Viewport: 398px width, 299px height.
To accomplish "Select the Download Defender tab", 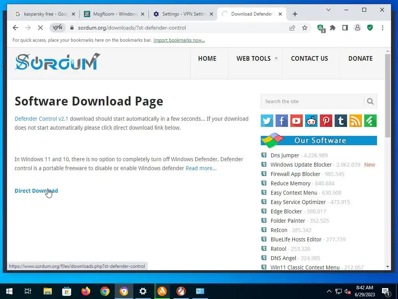I will coord(251,14).
